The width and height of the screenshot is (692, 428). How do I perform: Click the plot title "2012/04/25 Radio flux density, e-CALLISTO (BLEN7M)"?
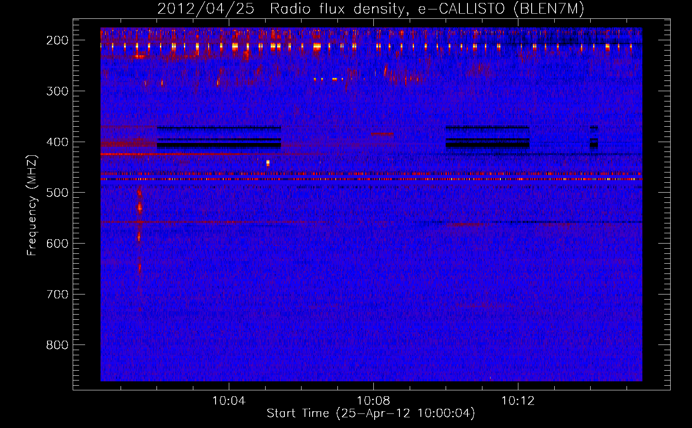coord(370,9)
